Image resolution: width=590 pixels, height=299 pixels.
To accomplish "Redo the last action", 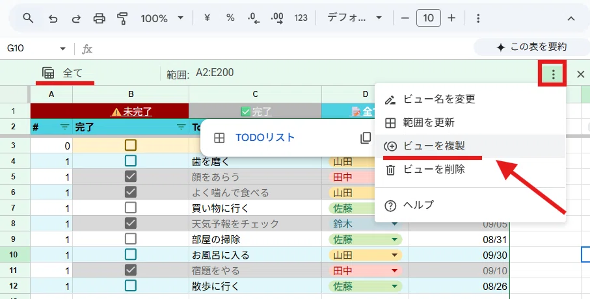I will click(x=76, y=18).
